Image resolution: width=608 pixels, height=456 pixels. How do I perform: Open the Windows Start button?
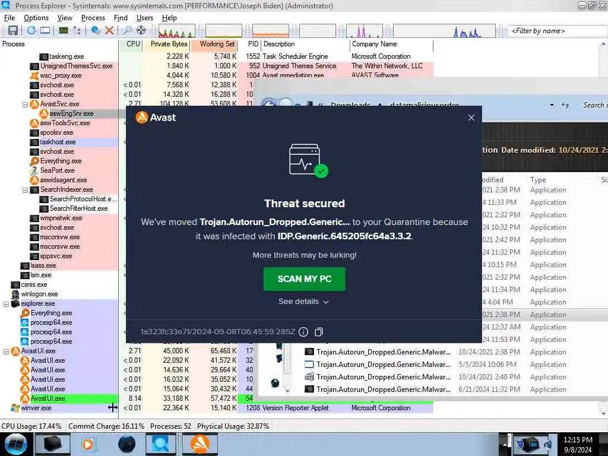(x=15, y=444)
